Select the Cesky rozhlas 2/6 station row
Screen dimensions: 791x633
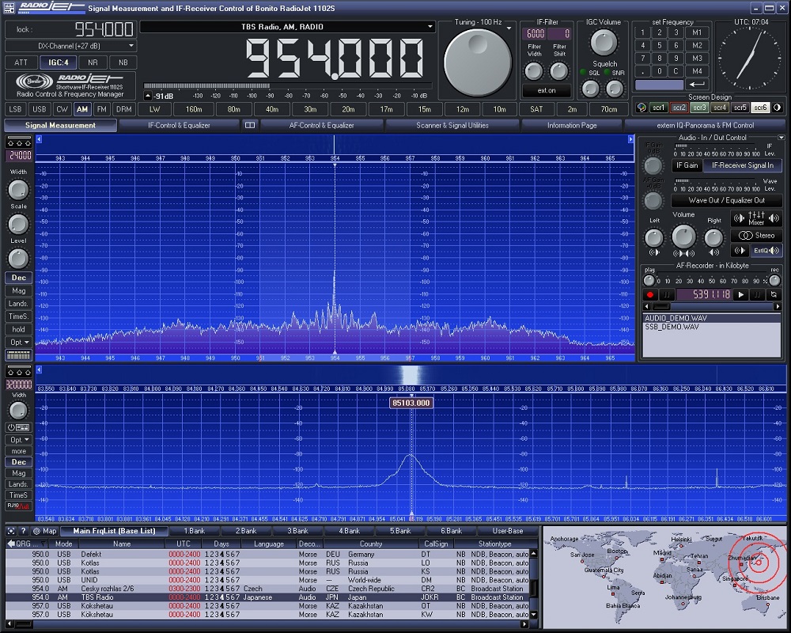coord(267,589)
